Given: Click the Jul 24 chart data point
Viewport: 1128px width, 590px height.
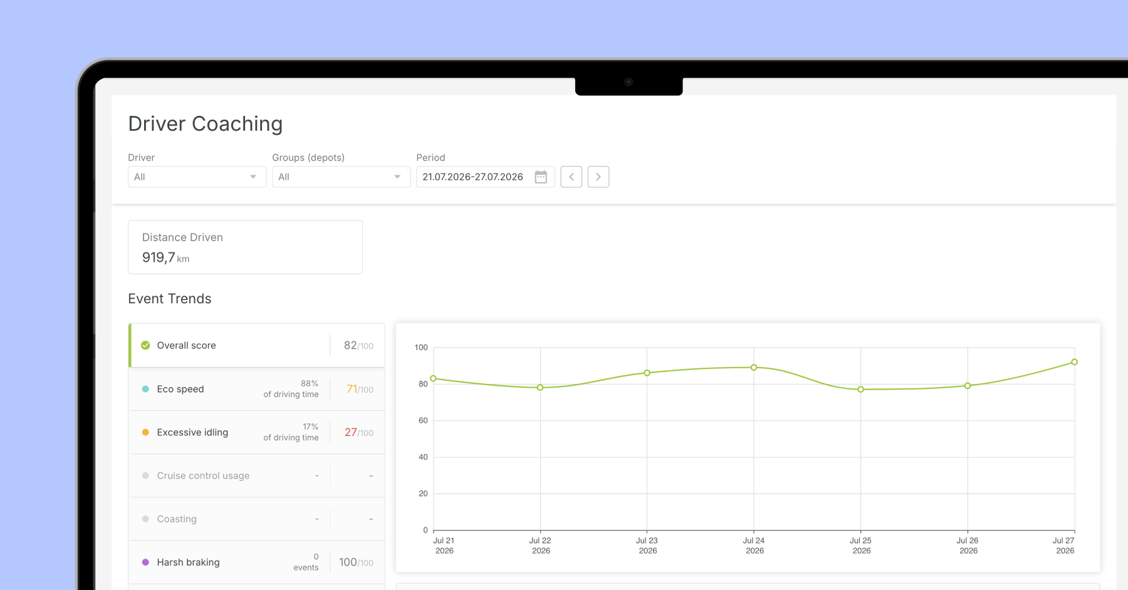Looking at the screenshot, I should (x=754, y=368).
